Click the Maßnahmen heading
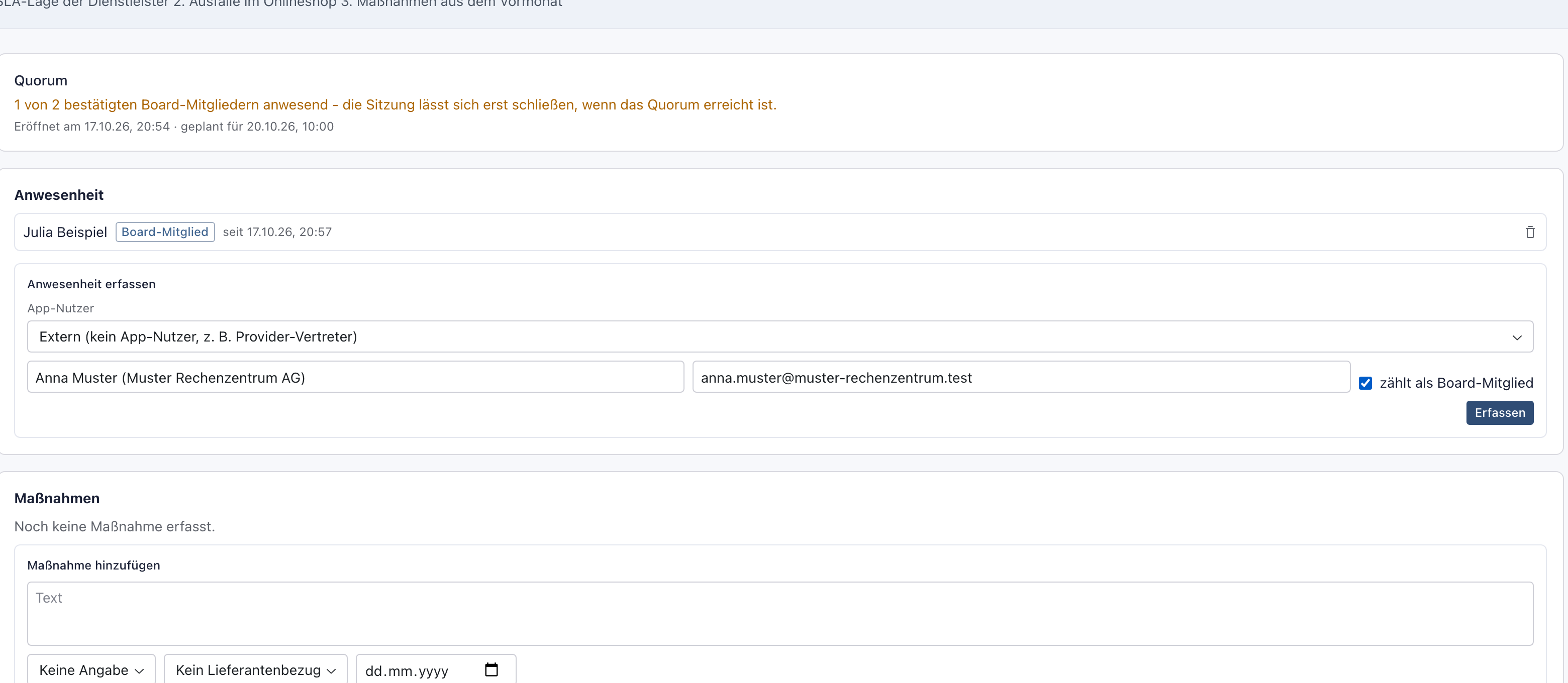1568x683 pixels. click(x=57, y=498)
